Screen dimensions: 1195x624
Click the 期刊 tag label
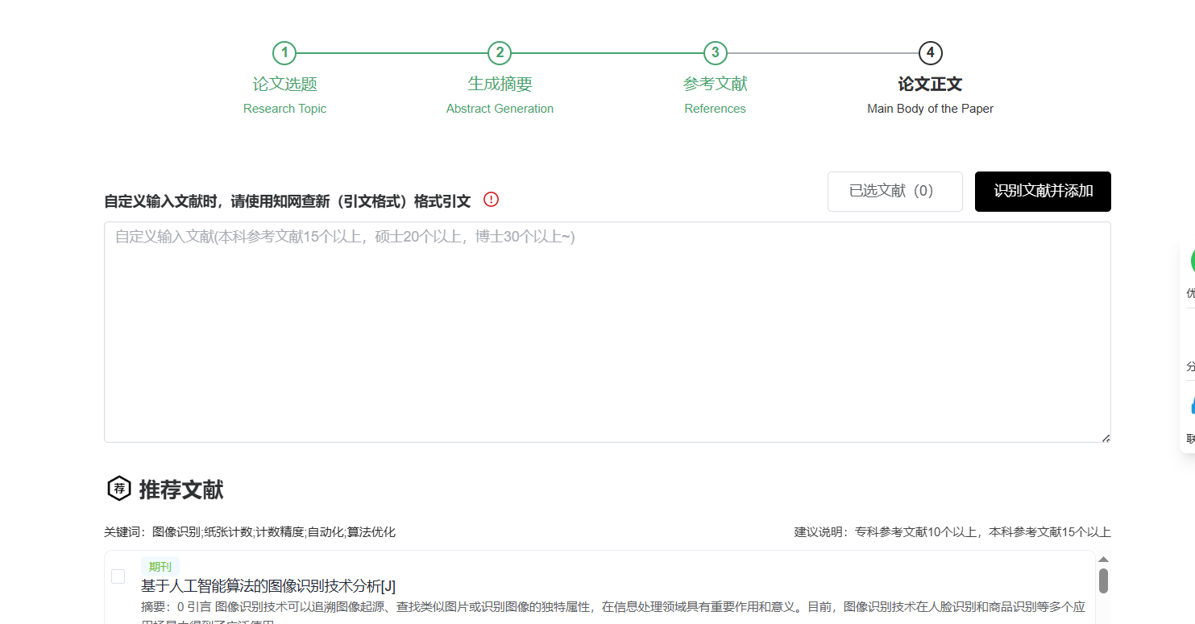(160, 567)
